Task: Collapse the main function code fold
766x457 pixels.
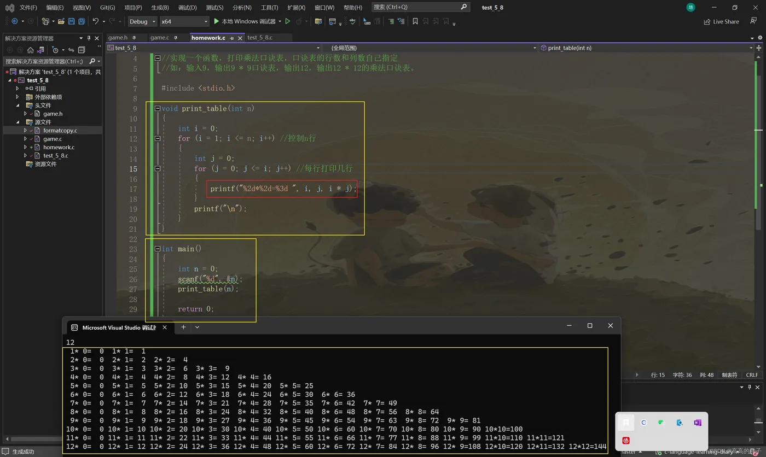Action: [158, 249]
